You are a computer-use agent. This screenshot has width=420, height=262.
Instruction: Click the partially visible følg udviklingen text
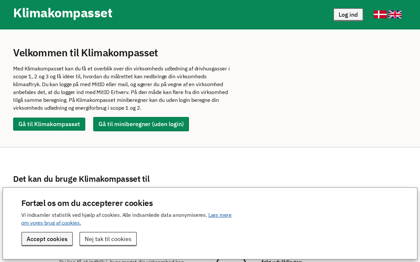[282, 261]
